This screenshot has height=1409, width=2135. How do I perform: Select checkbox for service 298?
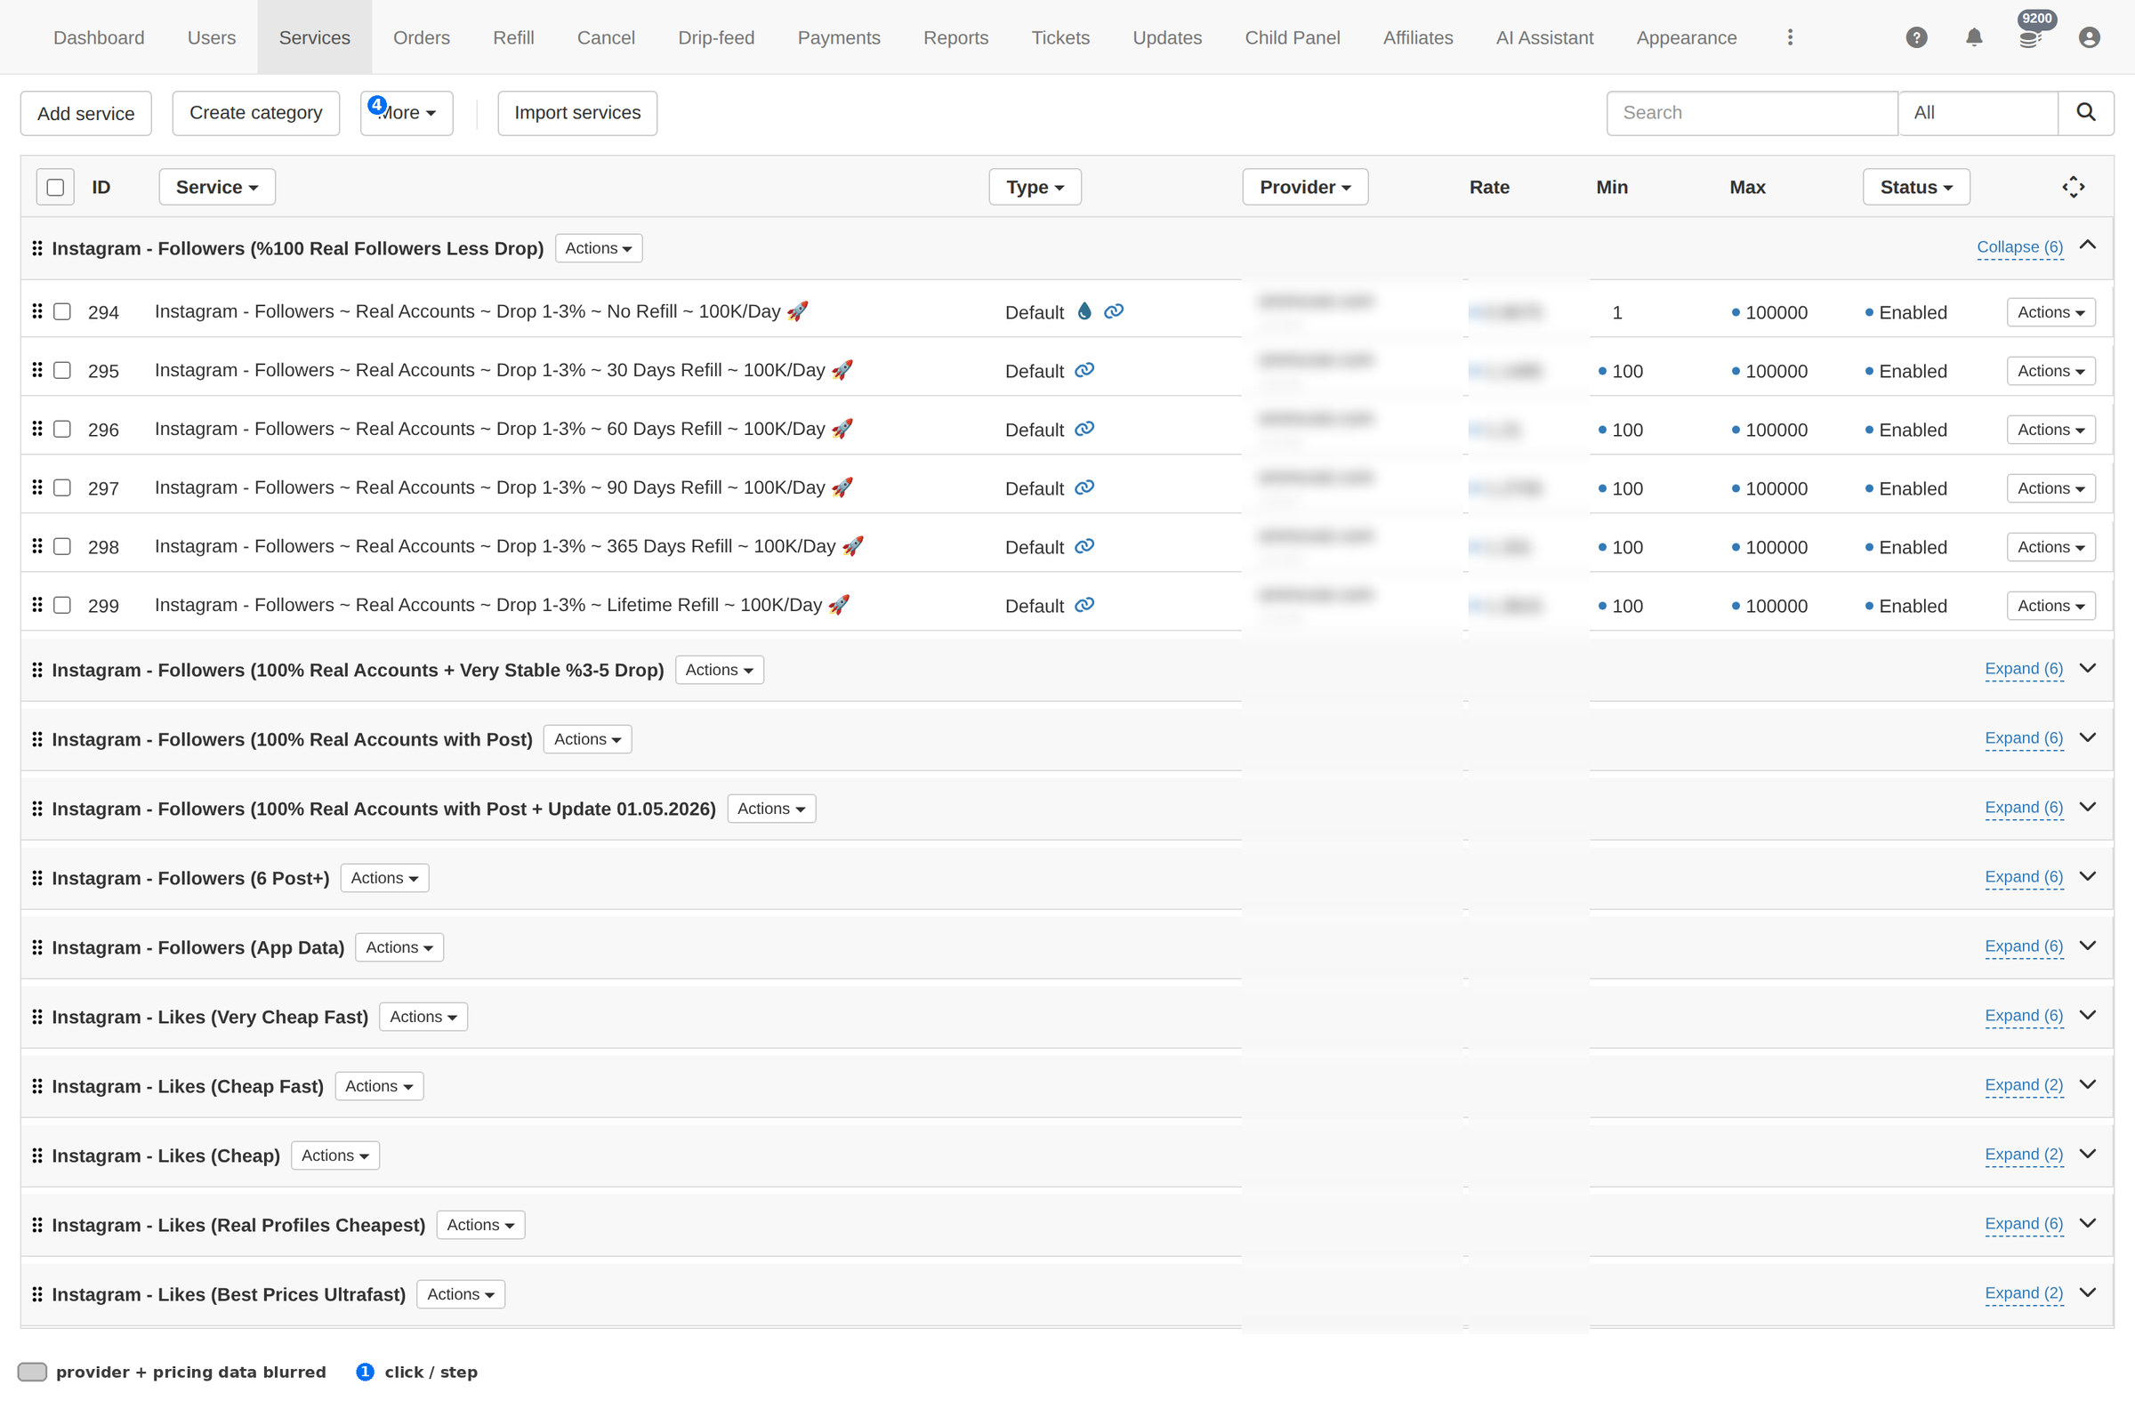(x=62, y=546)
